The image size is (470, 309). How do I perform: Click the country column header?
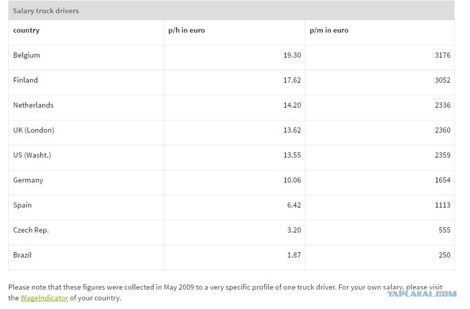27,30
